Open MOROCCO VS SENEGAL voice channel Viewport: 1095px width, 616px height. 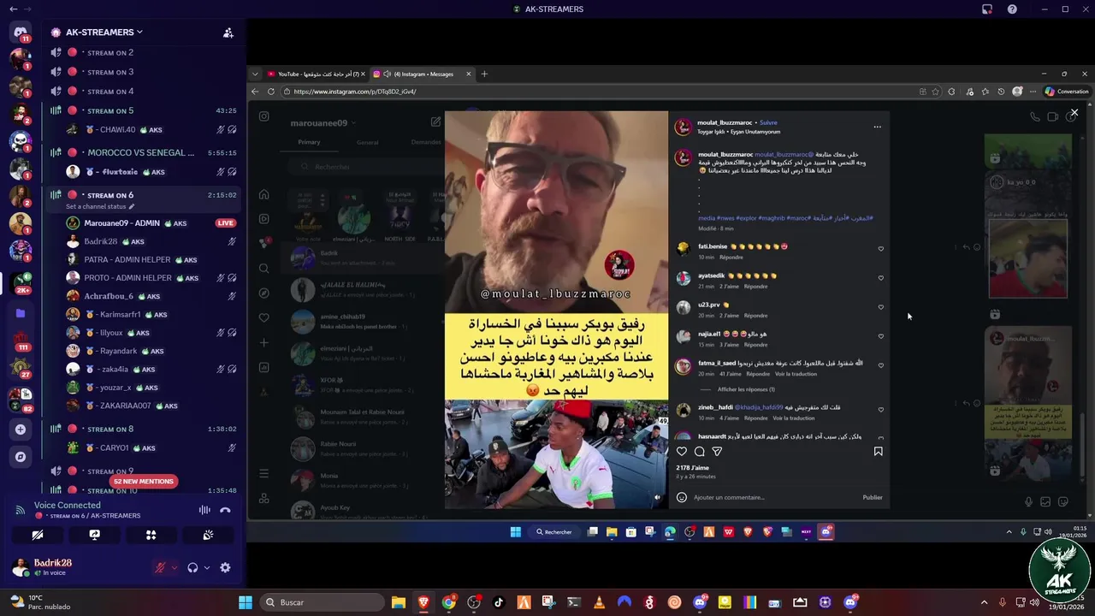pos(144,153)
